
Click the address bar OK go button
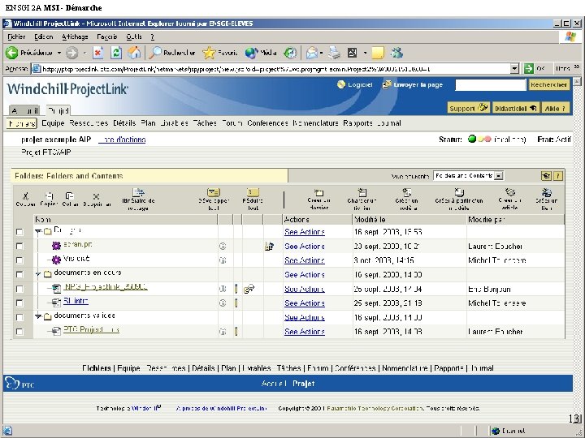[x=535, y=68]
